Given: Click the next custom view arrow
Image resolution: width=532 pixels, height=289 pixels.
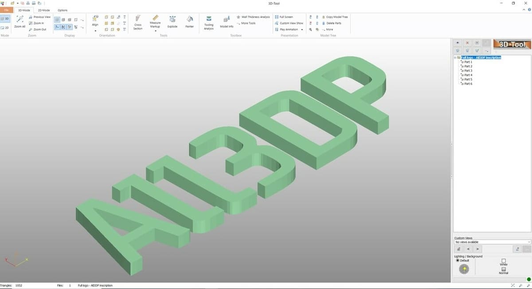Looking at the screenshot, I should coord(477,249).
